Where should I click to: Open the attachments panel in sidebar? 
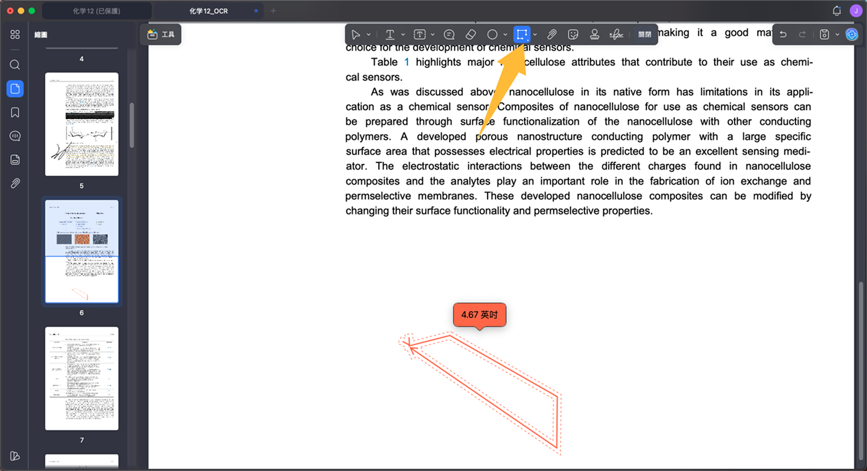[x=15, y=183]
